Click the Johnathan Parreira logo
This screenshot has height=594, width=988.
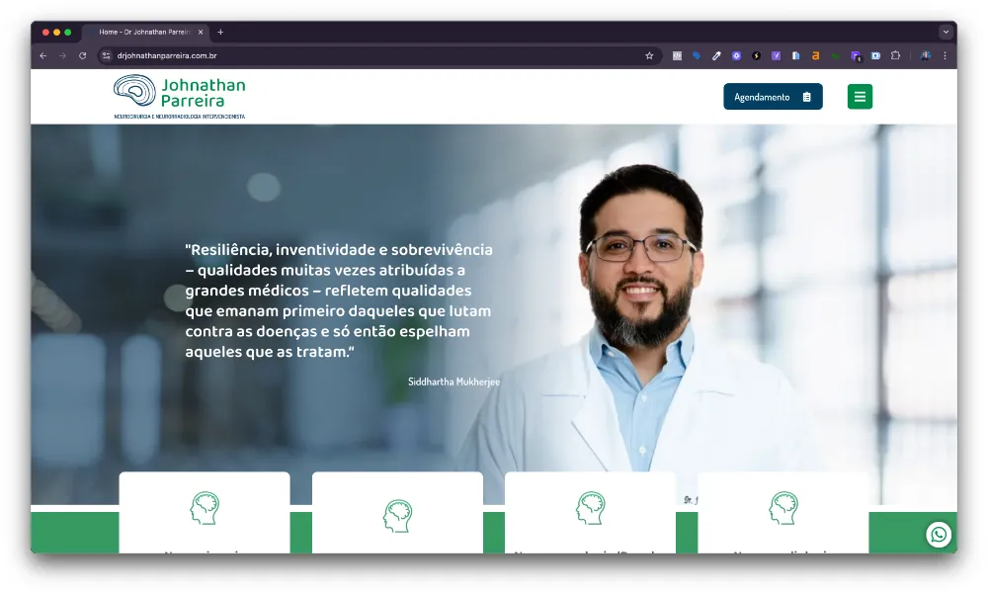(179, 97)
